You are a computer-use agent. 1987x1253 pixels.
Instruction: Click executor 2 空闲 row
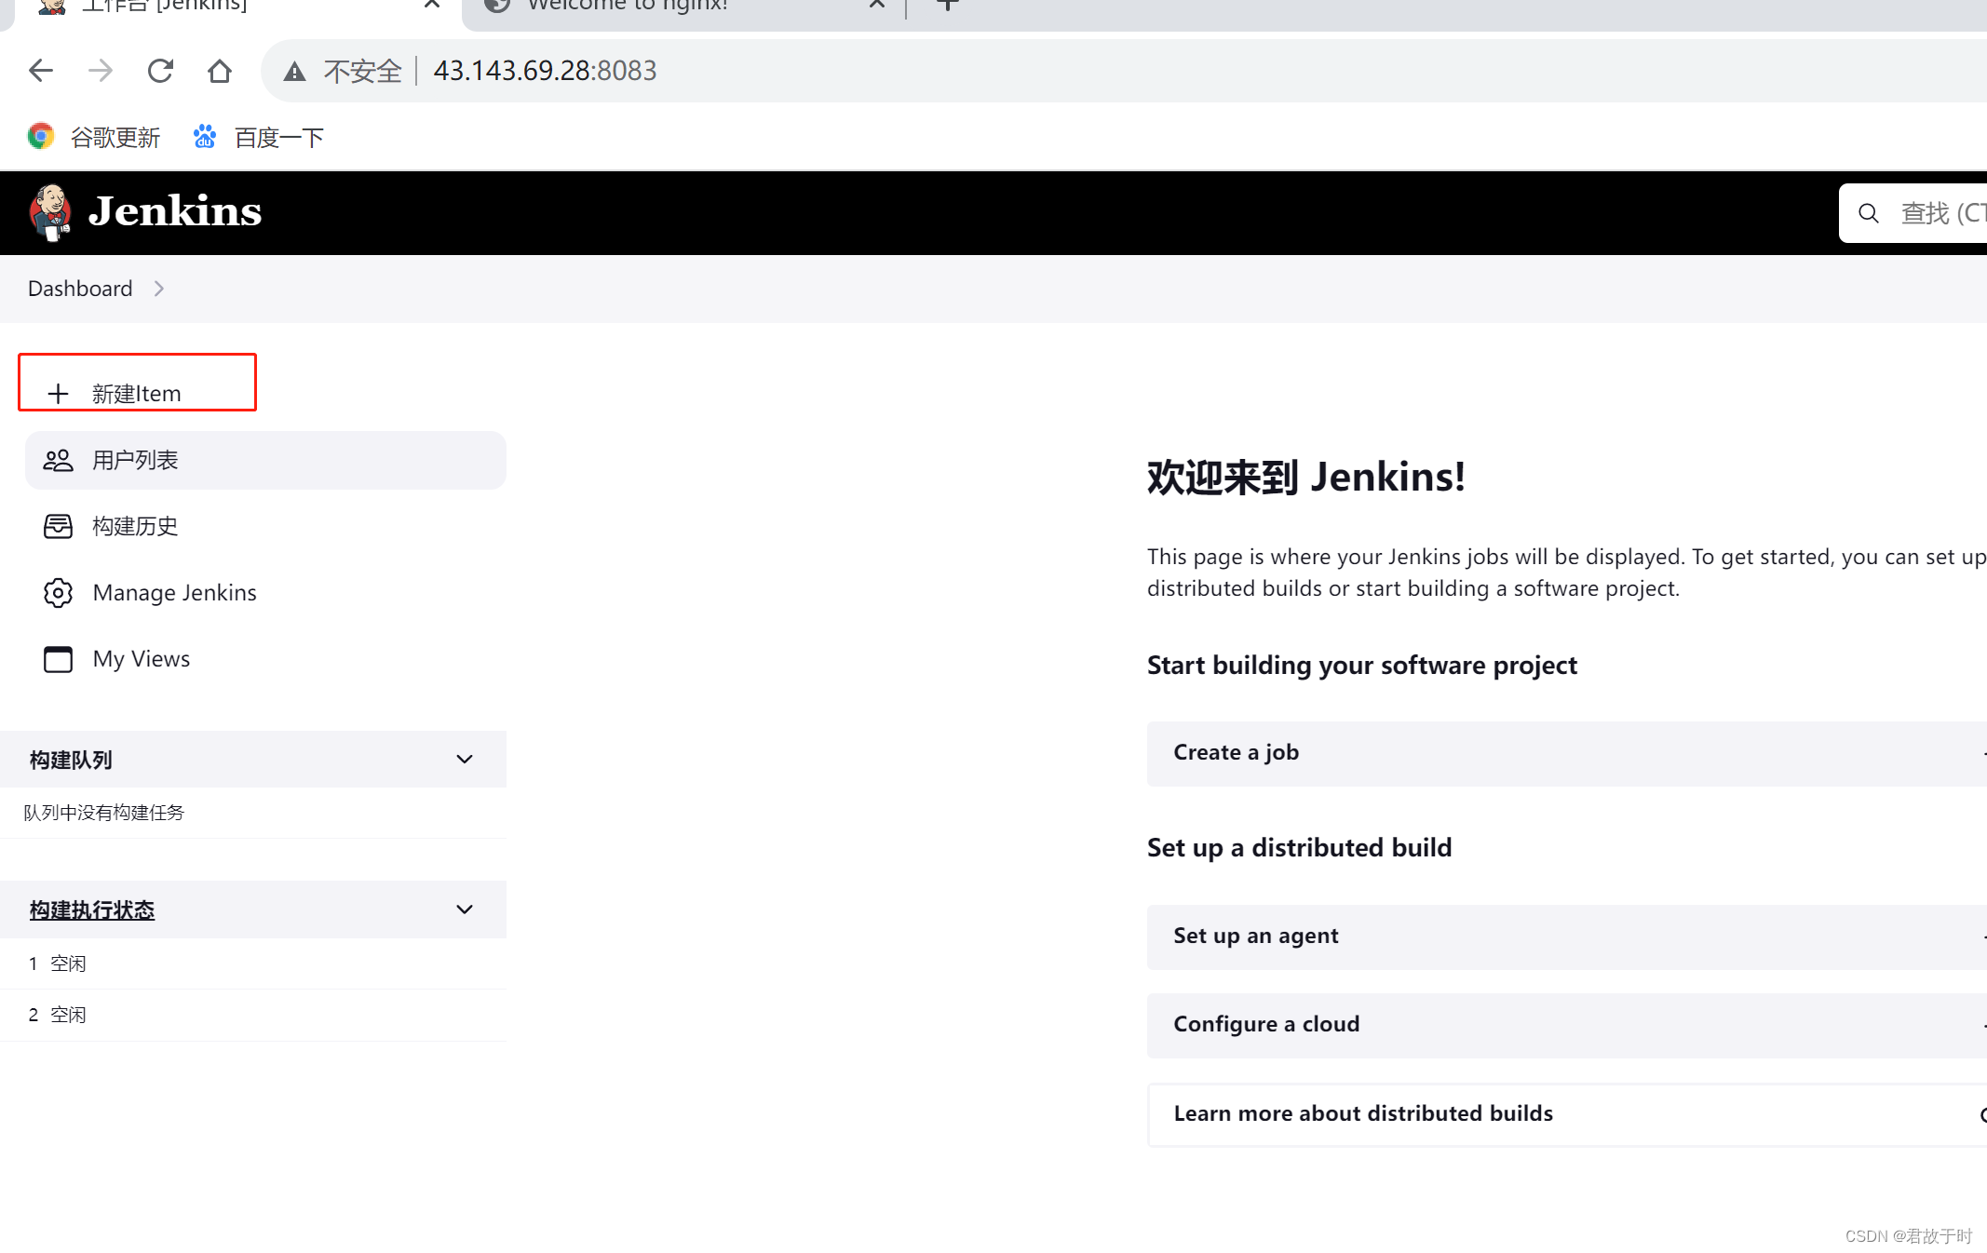(253, 1015)
